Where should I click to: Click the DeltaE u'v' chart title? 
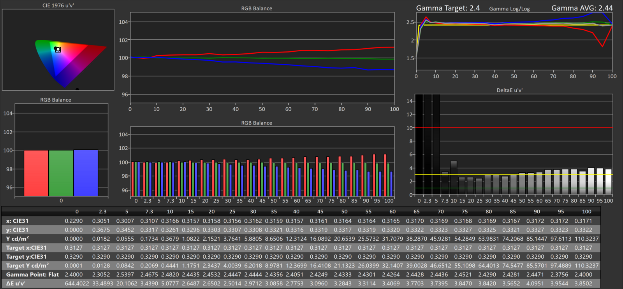pos(509,90)
